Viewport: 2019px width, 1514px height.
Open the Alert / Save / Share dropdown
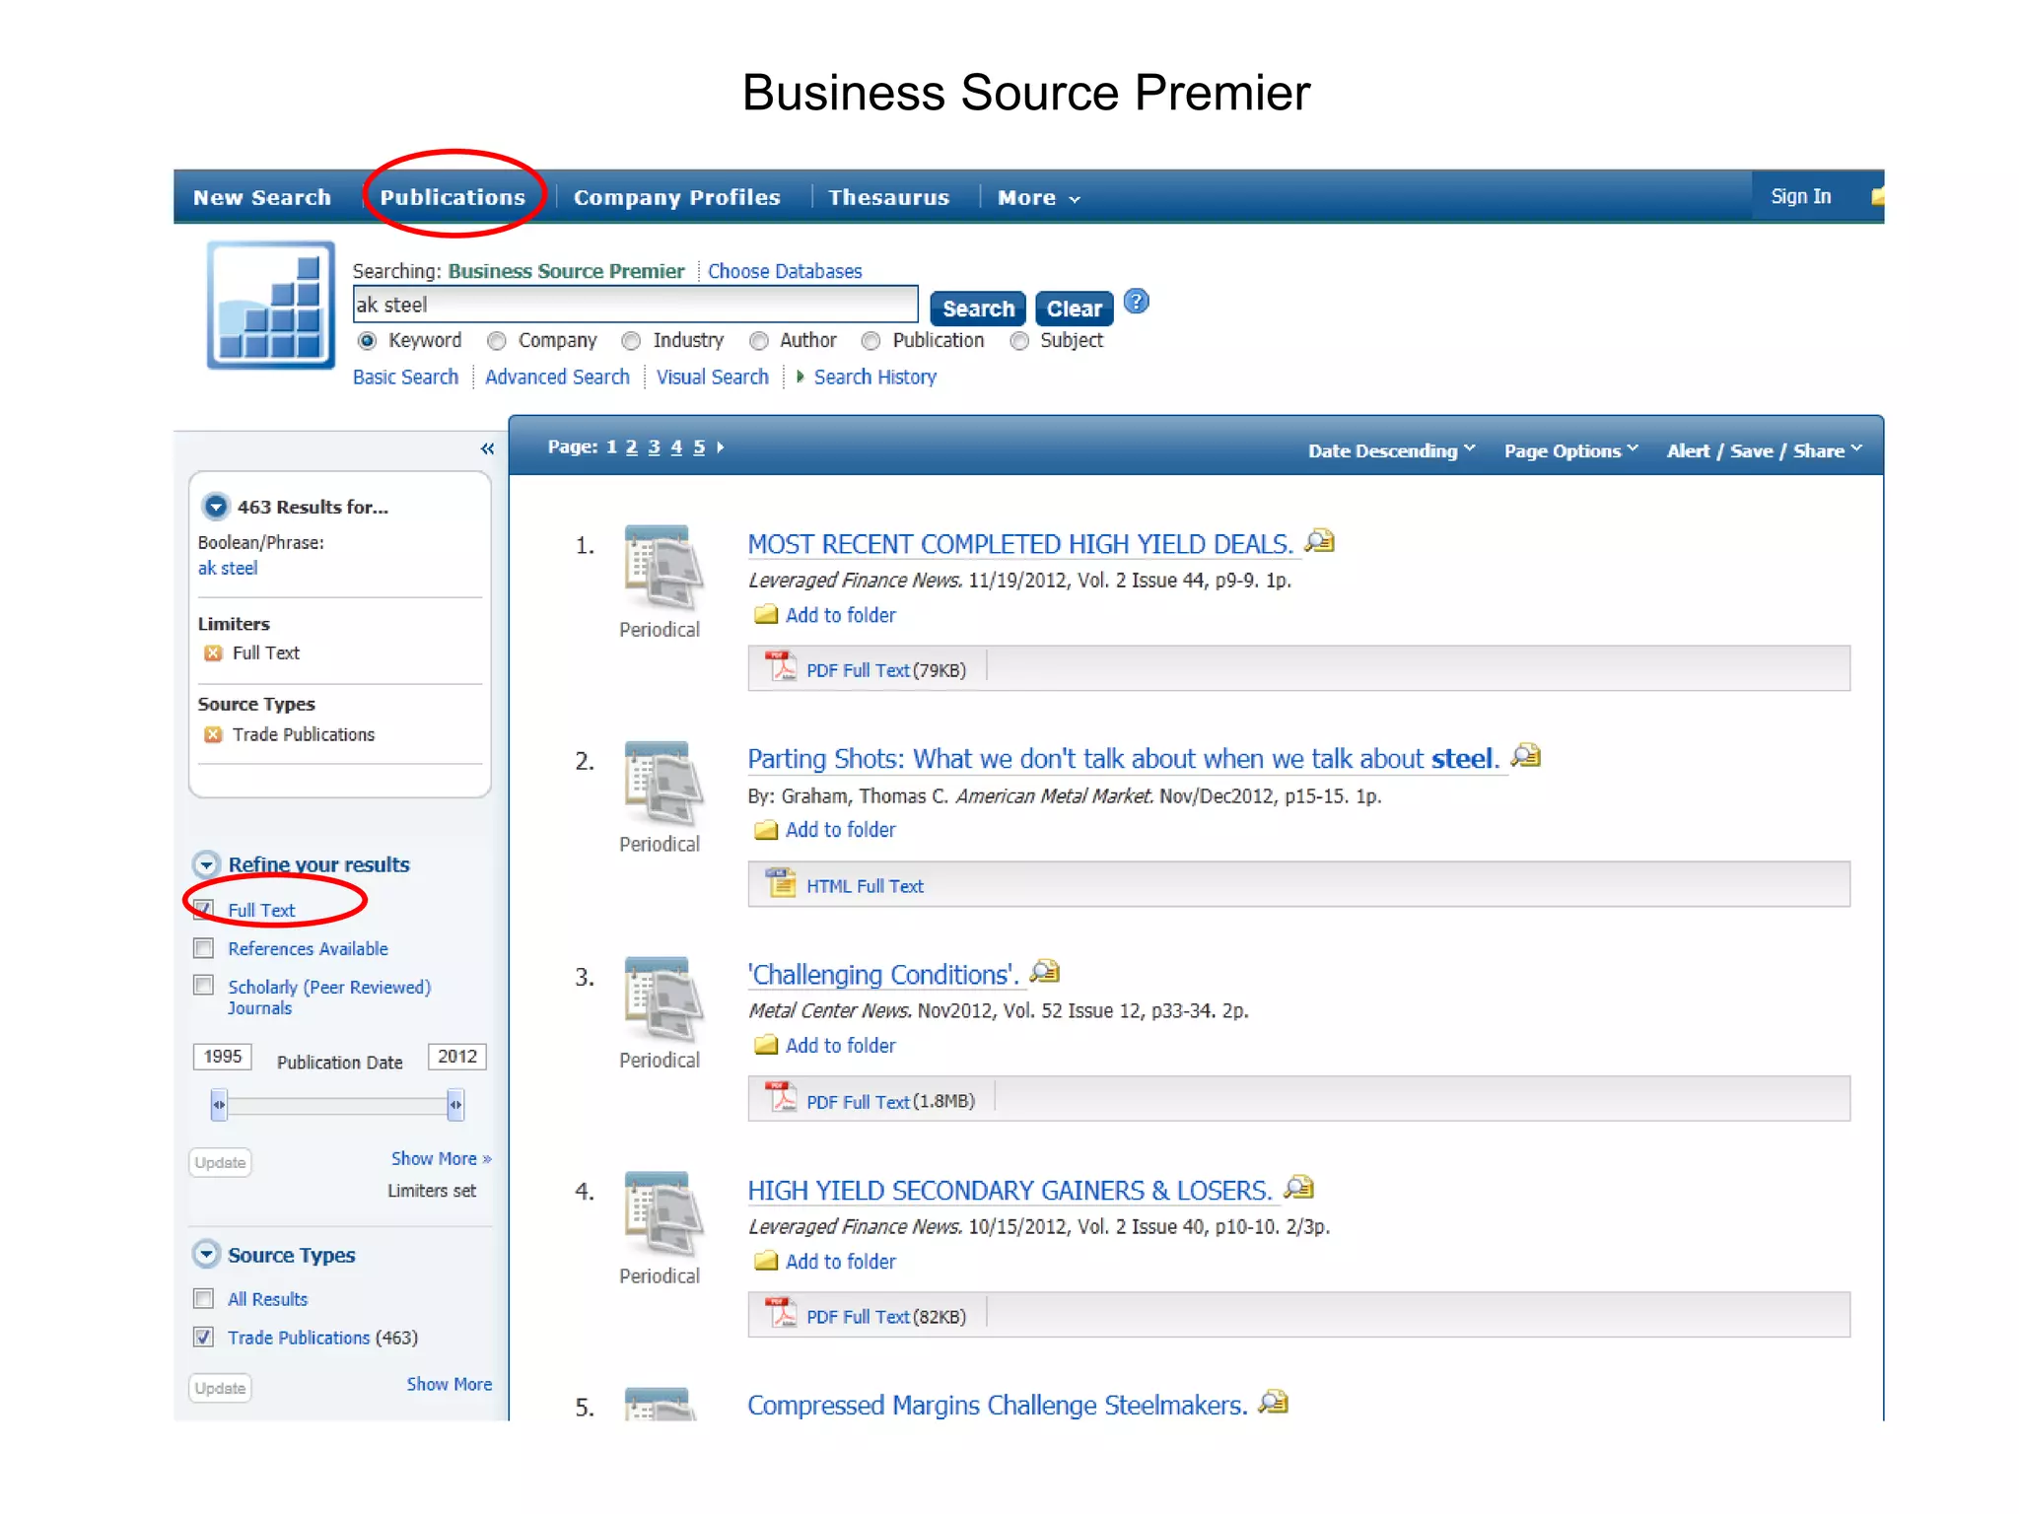click(x=1764, y=450)
